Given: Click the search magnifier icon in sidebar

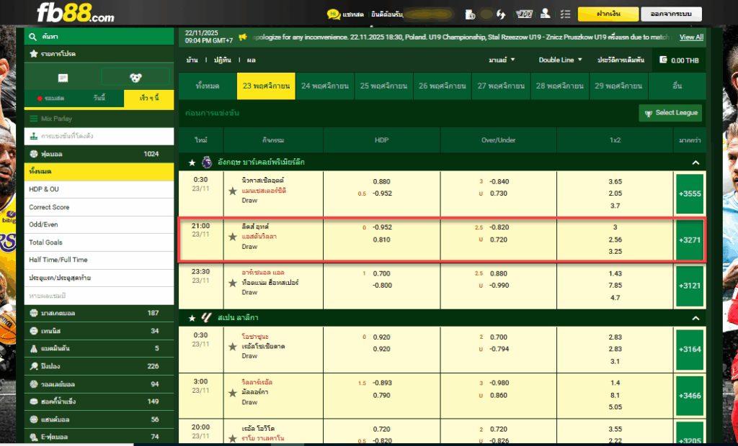Looking at the screenshot, I should [x=32, y=37].
